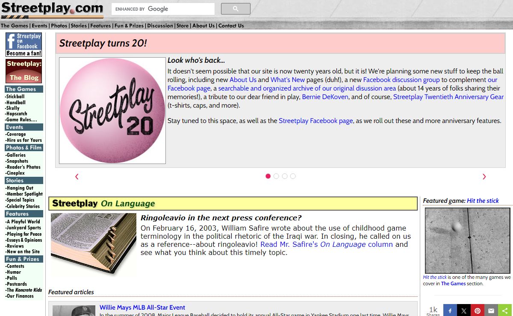Screen dimensions: 513x316
Task: Go to previous carousel slide arrow
Action: (x=77, y=176)
